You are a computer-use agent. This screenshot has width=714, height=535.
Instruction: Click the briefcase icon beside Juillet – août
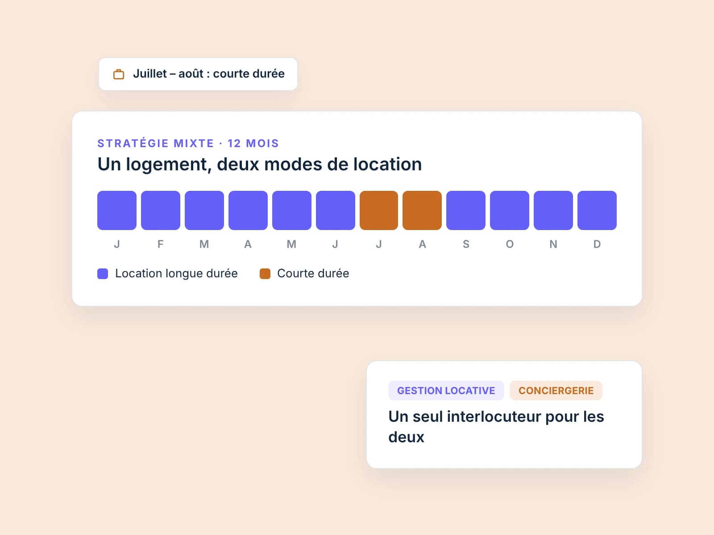coord(119,74)
